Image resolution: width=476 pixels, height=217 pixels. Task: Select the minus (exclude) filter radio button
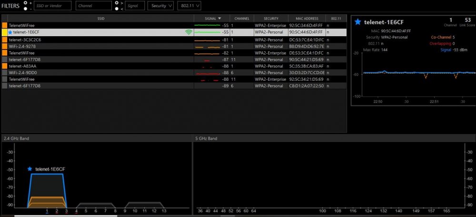click(x=25, y=8)
